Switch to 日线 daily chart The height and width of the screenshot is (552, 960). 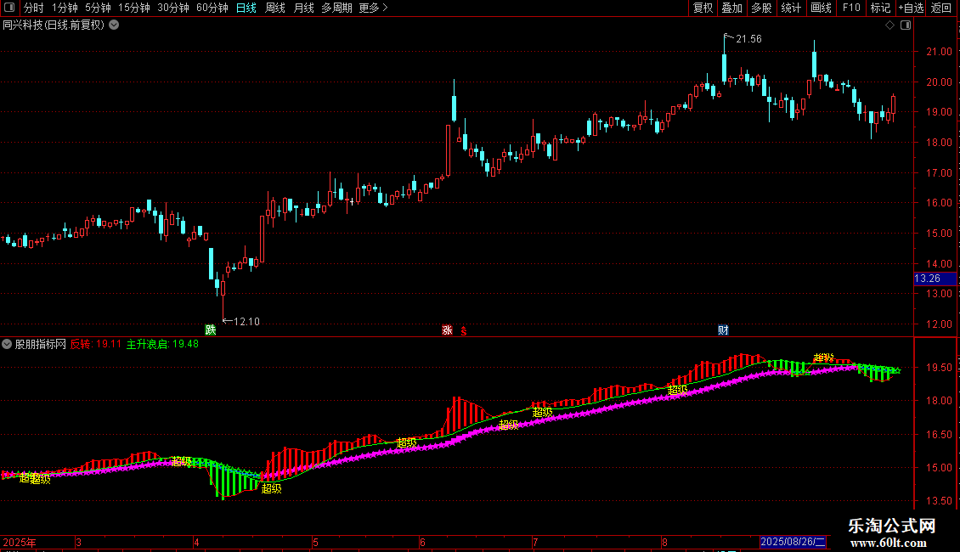tap(246, 8)
